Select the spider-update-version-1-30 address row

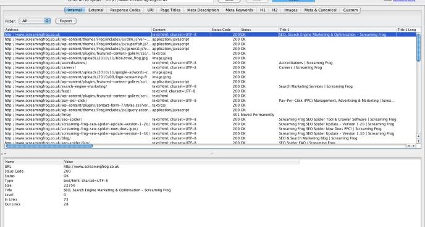(77, 134)
